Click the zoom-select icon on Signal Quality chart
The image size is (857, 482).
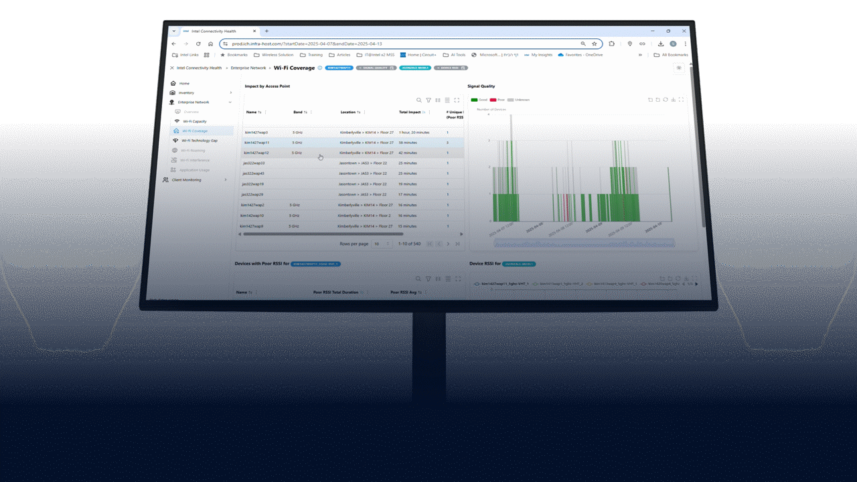650,100
